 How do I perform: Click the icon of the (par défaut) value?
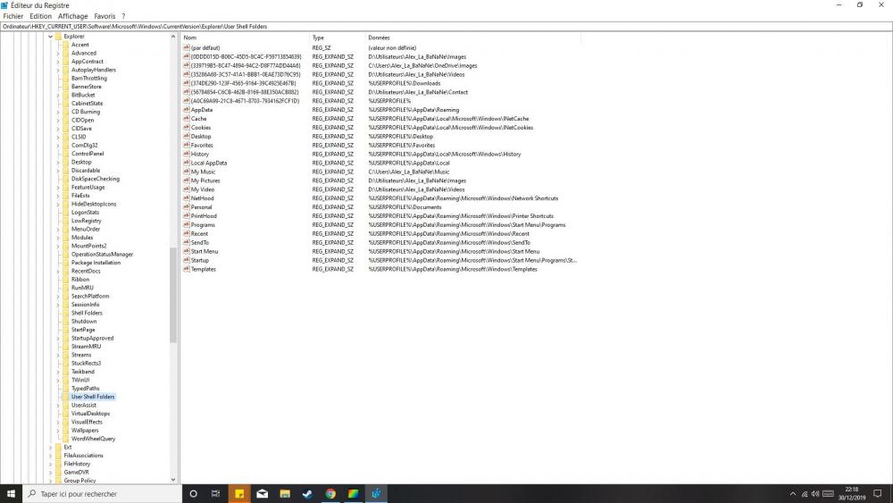pos(187,48)
